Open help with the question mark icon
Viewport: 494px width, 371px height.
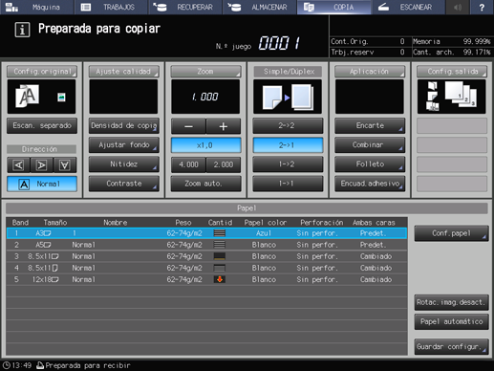(482, 7)
